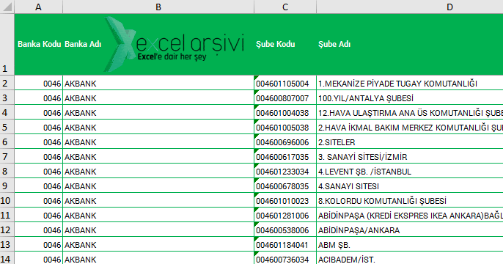Select the ABİDİNPAŞA/ANKARA cell

click(x=410, y=230)
